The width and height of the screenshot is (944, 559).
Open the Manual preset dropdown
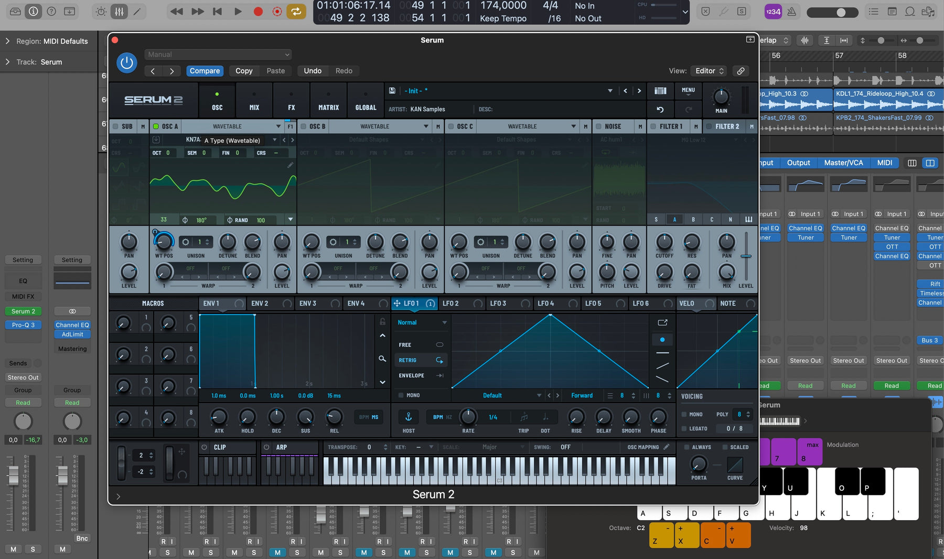pyautogui.click(x=218, y=55)
